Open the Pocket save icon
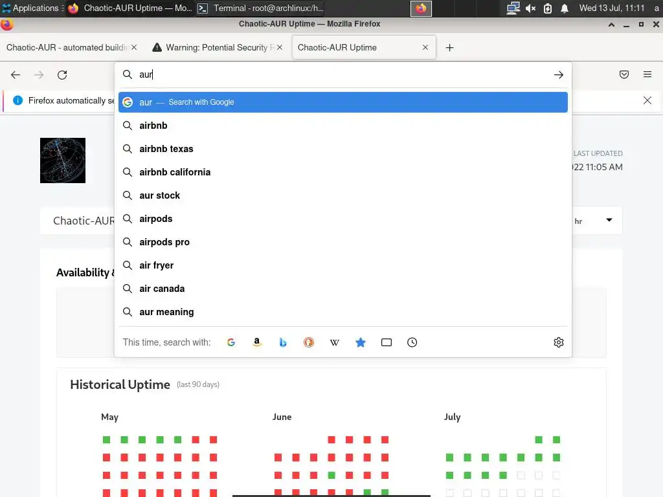 (x=624, y=74)
